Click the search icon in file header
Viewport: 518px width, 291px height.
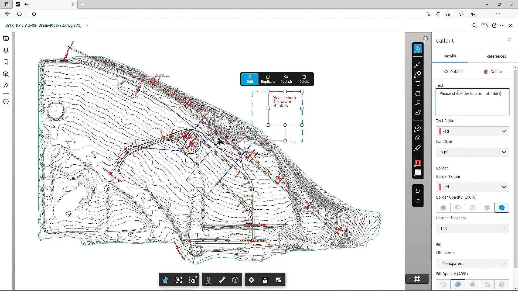pos(475,26)
